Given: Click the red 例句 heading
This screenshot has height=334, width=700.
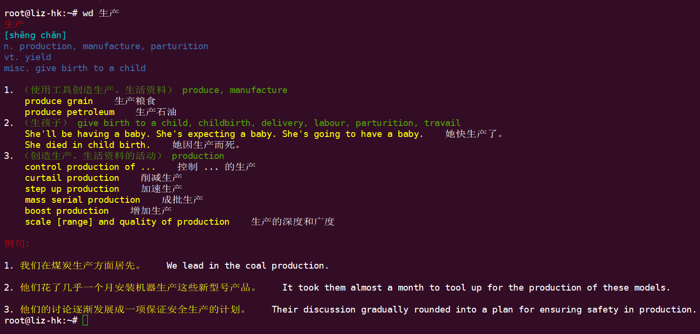Looking at the screenshot, I should click(x=17, y=244).
